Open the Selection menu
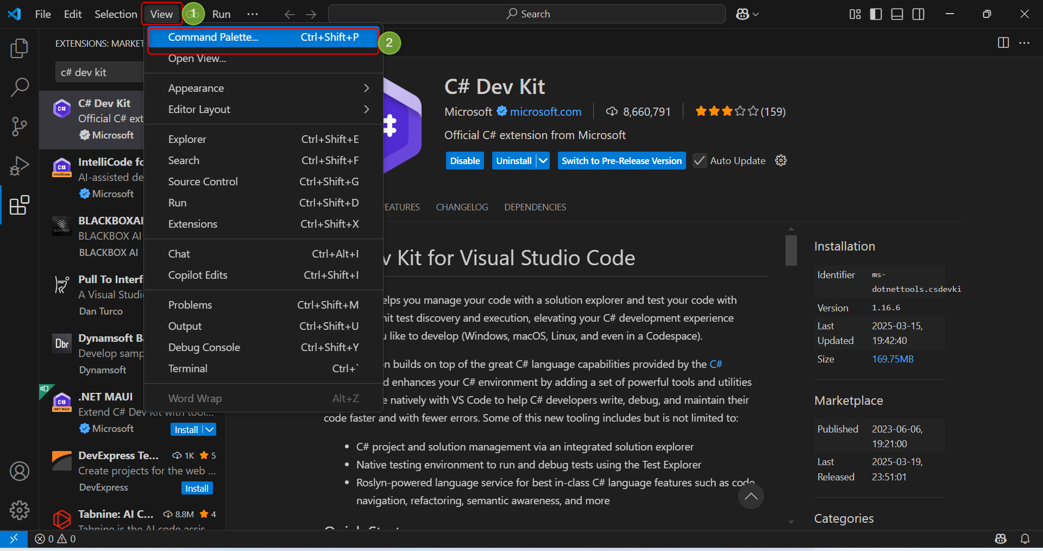The image size is (1043, 551). click(116, 14)
